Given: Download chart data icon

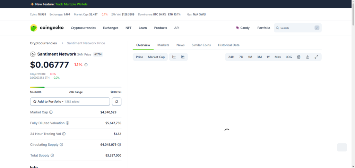Looking at the screenshot, I should point(308,57).
